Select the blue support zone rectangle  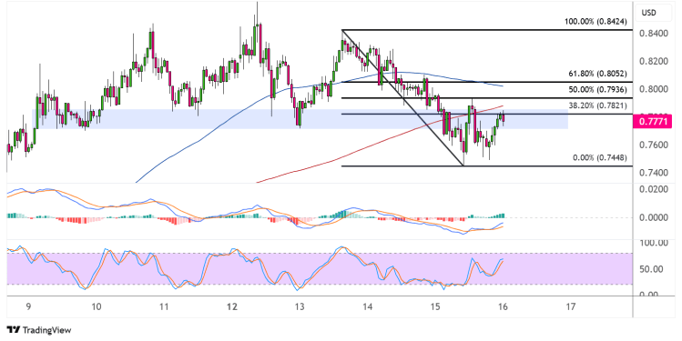point(300,119)
